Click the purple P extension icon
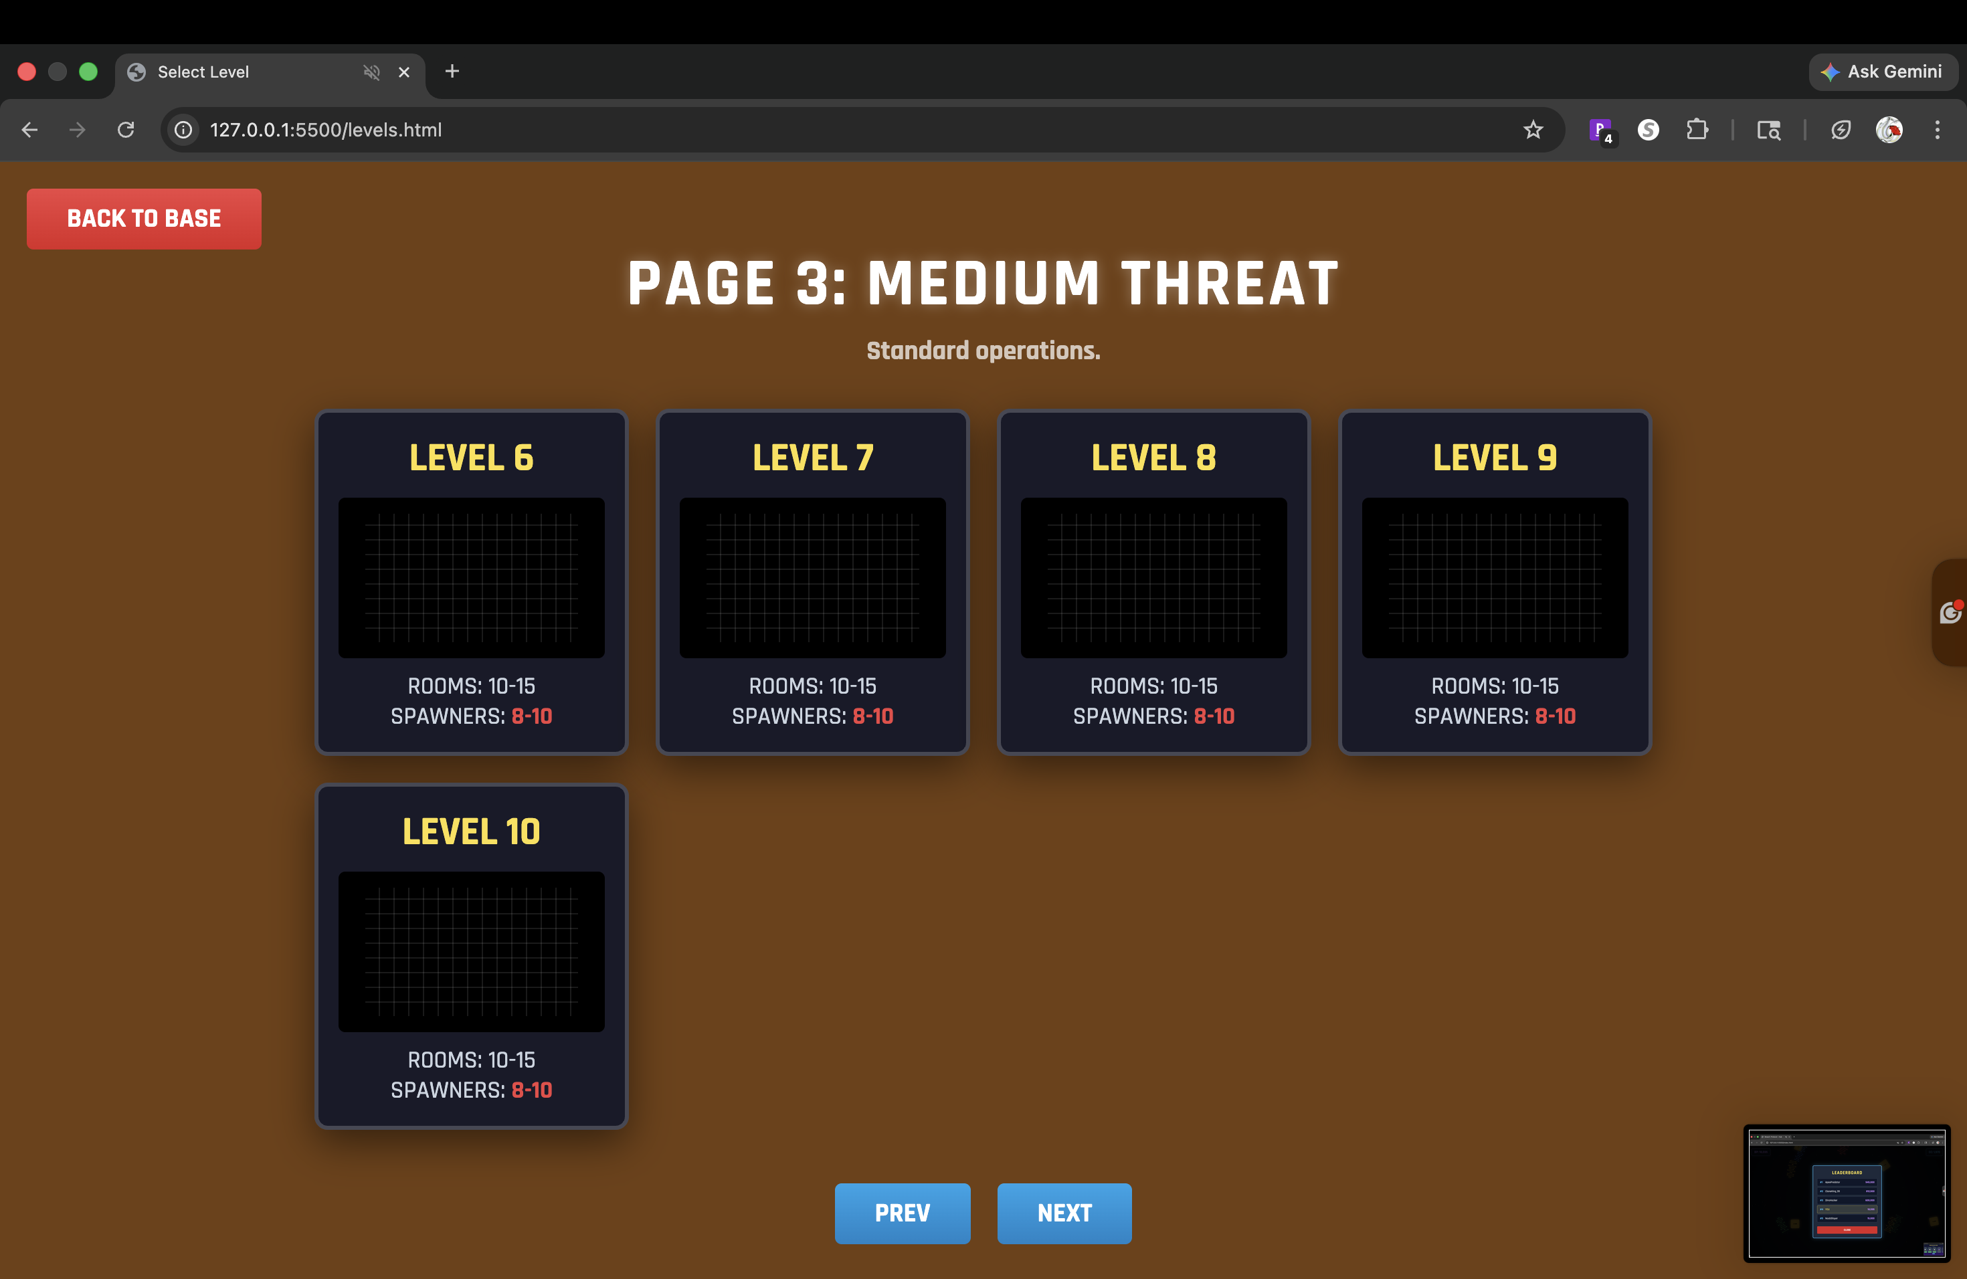 coord(1600,130)
